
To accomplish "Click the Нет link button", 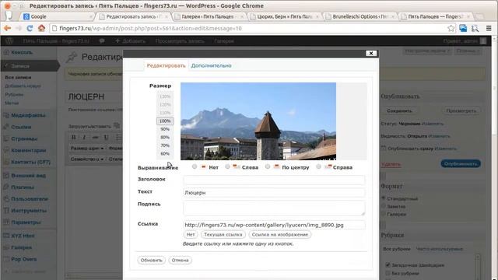I will point(191,234).
